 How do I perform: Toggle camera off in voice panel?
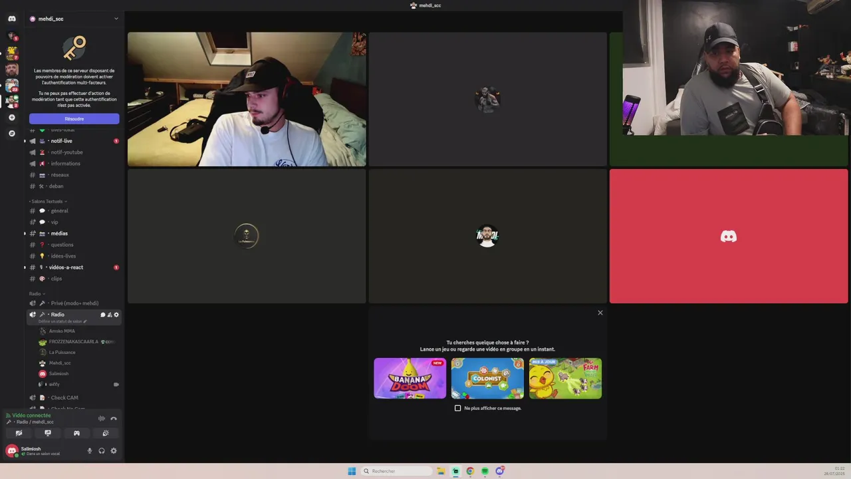pyautogui.click(x=19, y=433)
